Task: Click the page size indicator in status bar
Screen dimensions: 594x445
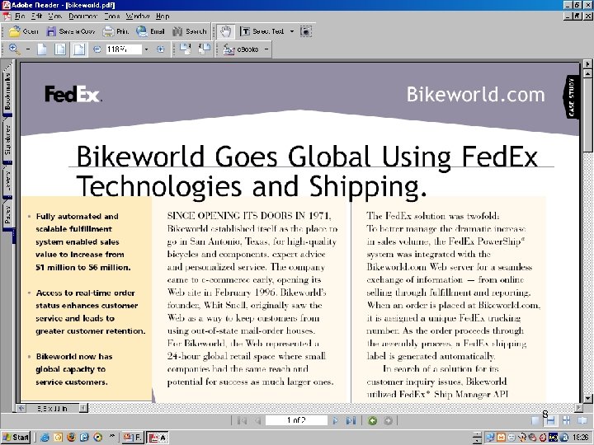Action: tap(52, 408)
